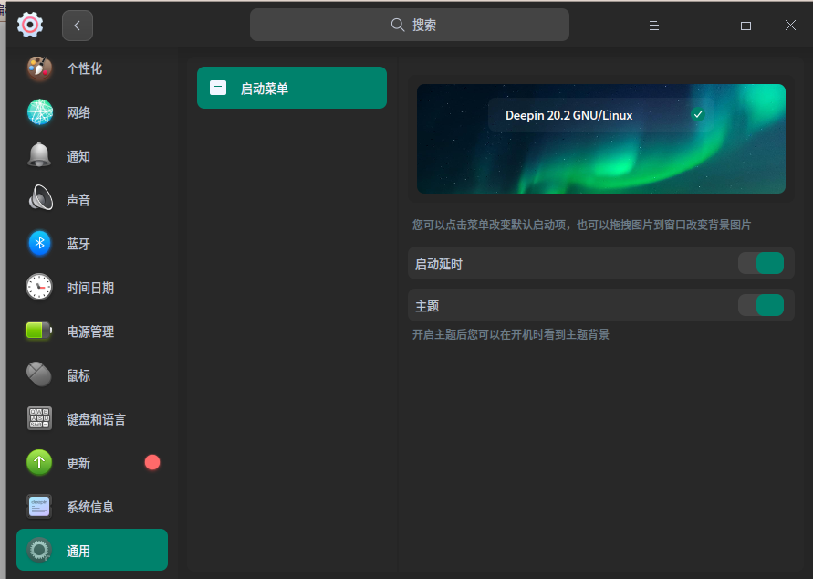Click the 通用 label in the sidebar
Screen dimensions: 813x579
pos(78,551)
